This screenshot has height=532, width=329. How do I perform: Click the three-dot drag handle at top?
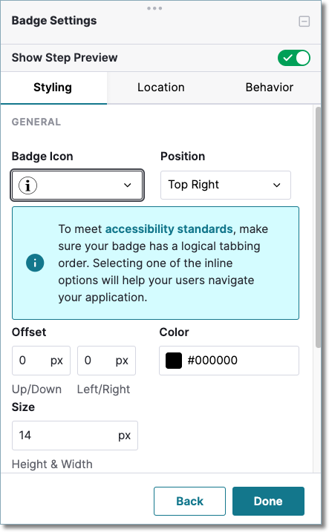tap(154, 8)
